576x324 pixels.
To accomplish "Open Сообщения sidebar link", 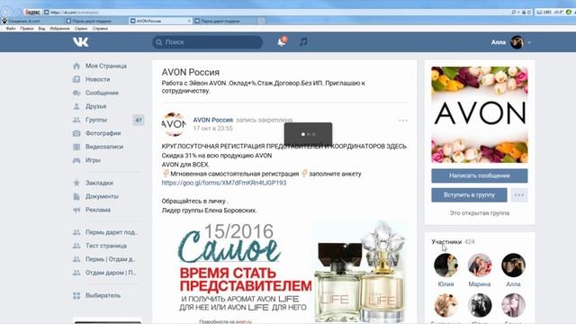I will [102, 93].
